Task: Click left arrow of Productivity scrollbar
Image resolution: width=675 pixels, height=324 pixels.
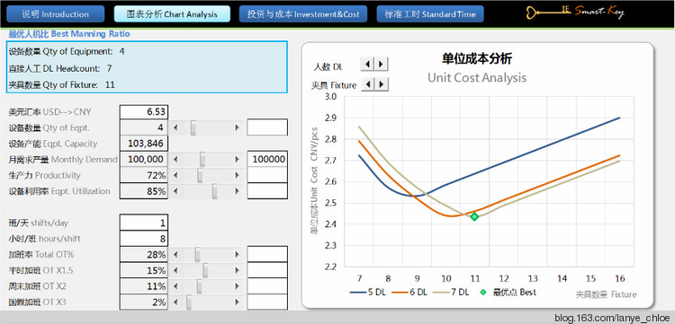Action: coord(175,176)
